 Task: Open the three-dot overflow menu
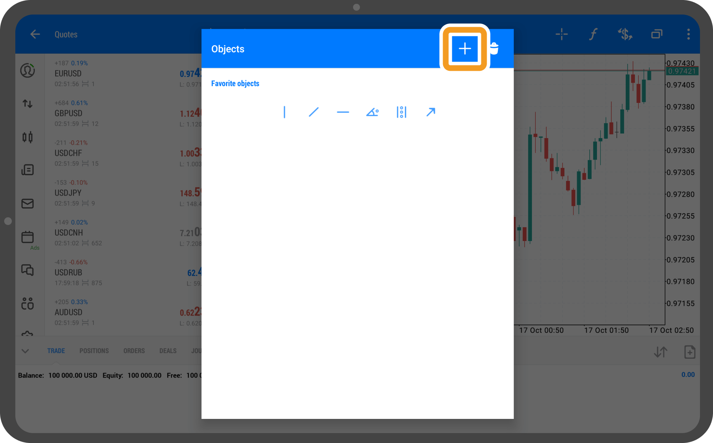[x=688, y=34]
